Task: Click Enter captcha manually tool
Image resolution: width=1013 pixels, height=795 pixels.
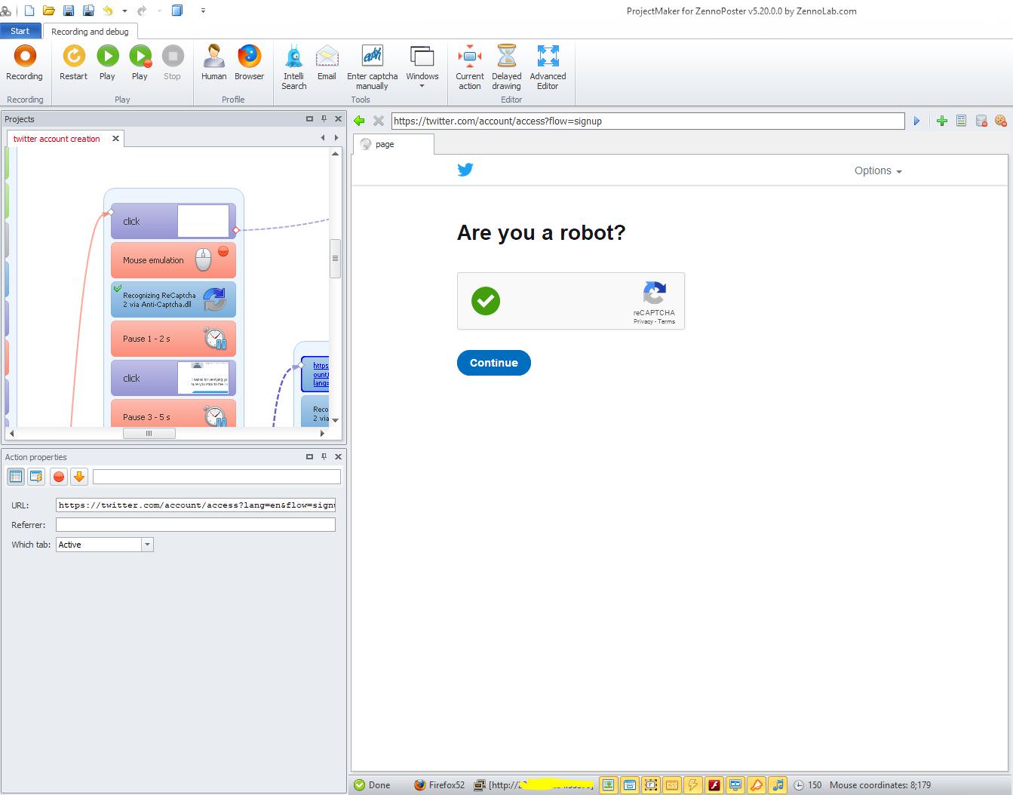Action: (x=372, y=67)
